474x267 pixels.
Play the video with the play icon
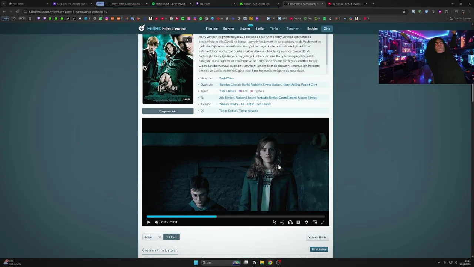pyautogui.click(x=148, y=222)
